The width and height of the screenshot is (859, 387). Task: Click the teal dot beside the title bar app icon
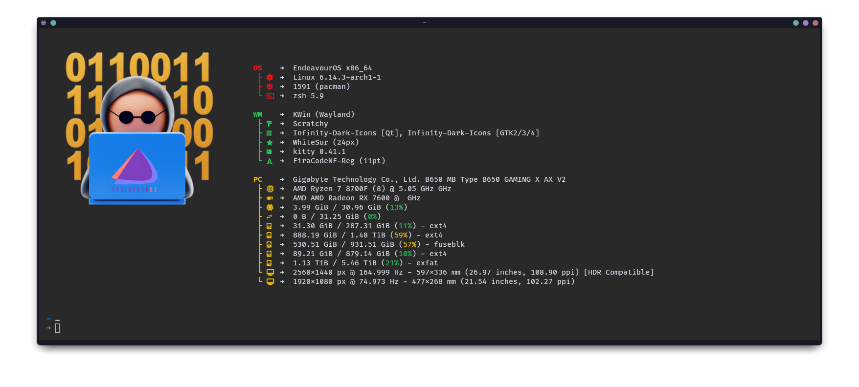53,23
